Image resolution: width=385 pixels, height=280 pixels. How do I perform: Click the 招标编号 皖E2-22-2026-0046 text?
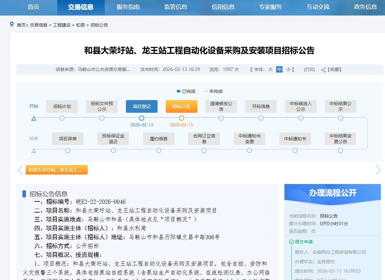pyautogui.click(x=80, y=202)
